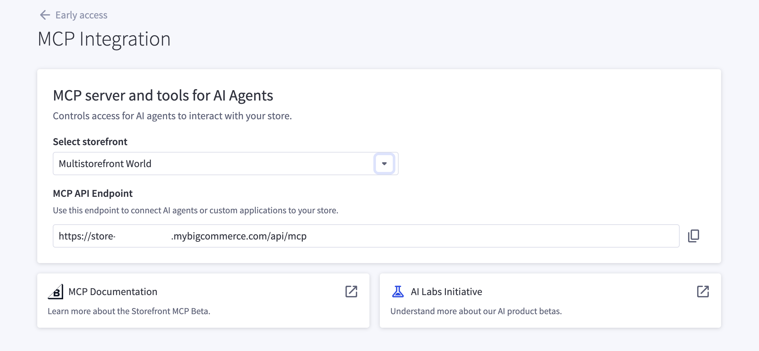Open the AI Labs Initiative external link icon
This screenshot has height=351, width=759.
(x=703, y=292)
